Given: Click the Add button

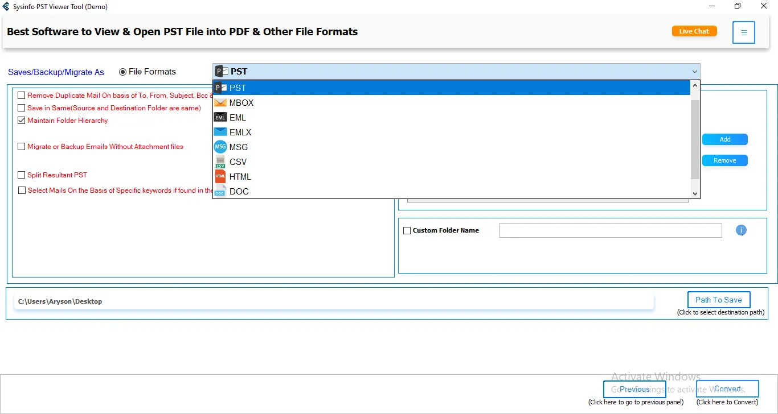Looking at the screenshot, I should [725, 139].
